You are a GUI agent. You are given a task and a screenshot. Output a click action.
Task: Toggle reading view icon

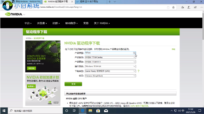[x=168, y=7]
